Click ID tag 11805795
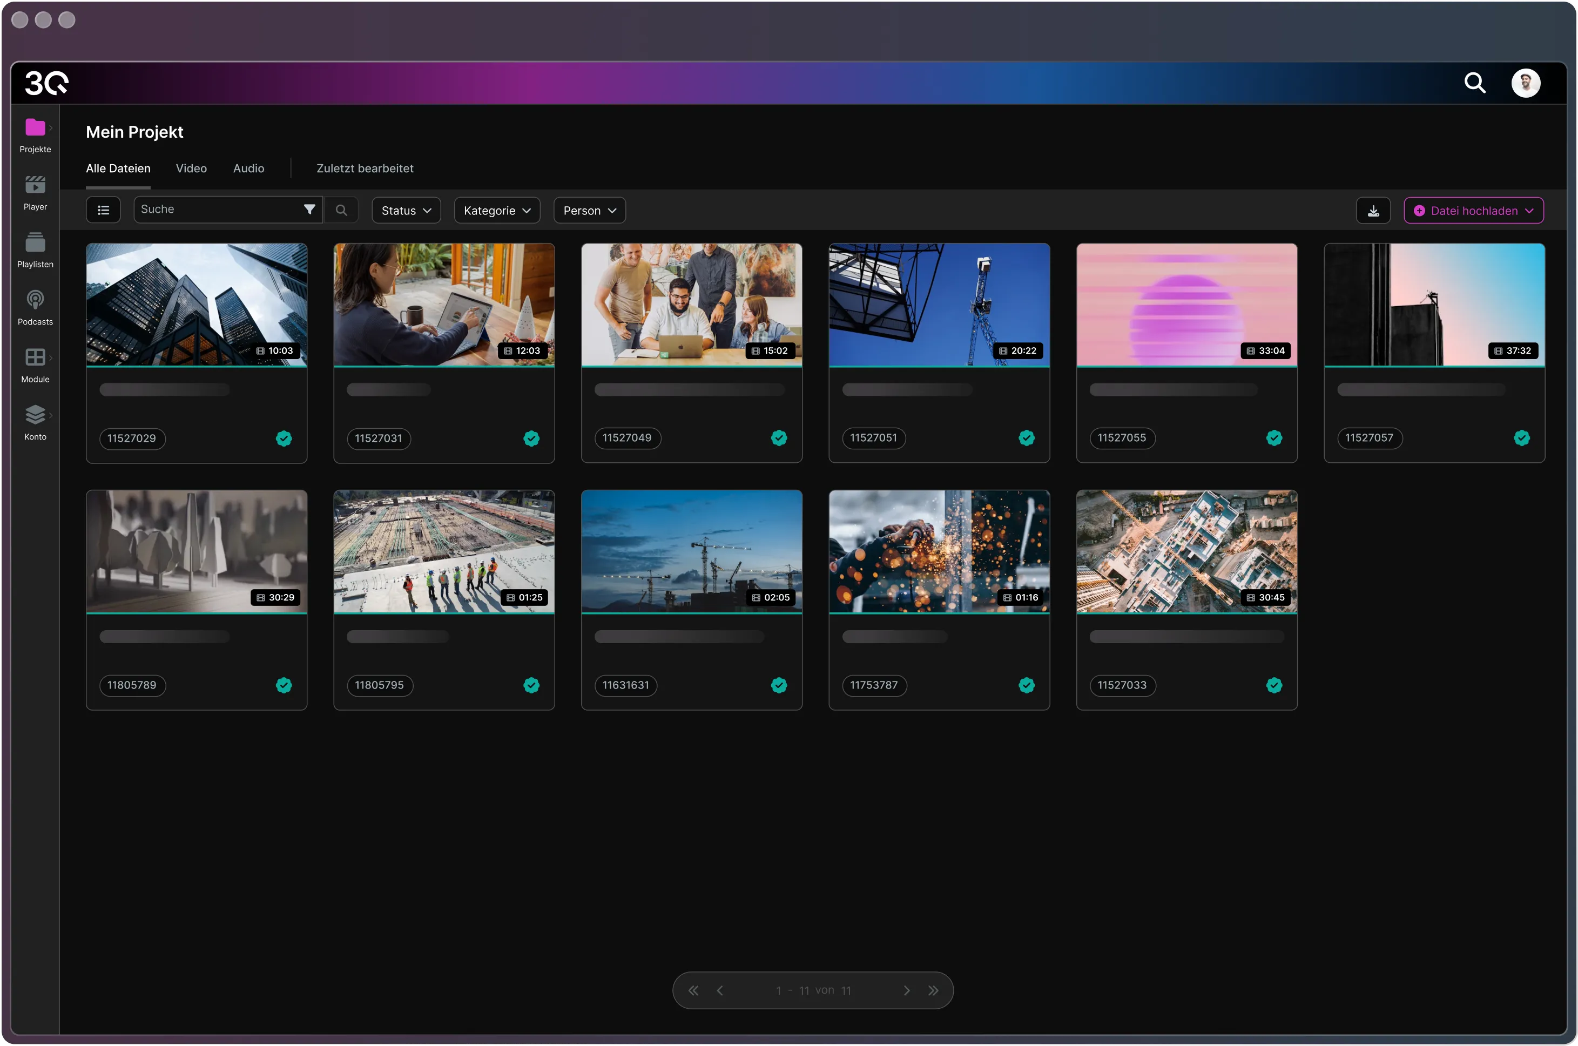The width and height of the screenshot is (1578, 1046). (380, 685)
